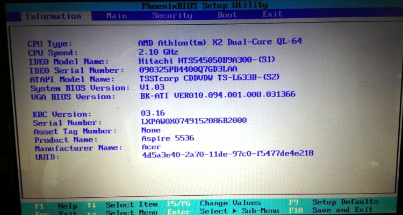Image resolution: width=403 pixels, height=215 pixels.
Task: Click the F9 key hint
Action: (x=293, y=203)
